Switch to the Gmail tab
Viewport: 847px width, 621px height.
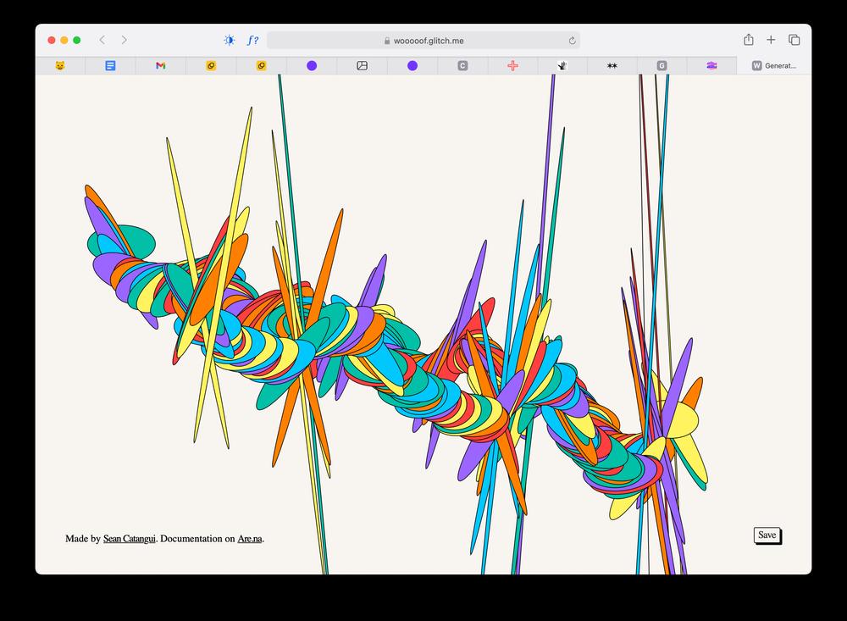tap(160, 66)
